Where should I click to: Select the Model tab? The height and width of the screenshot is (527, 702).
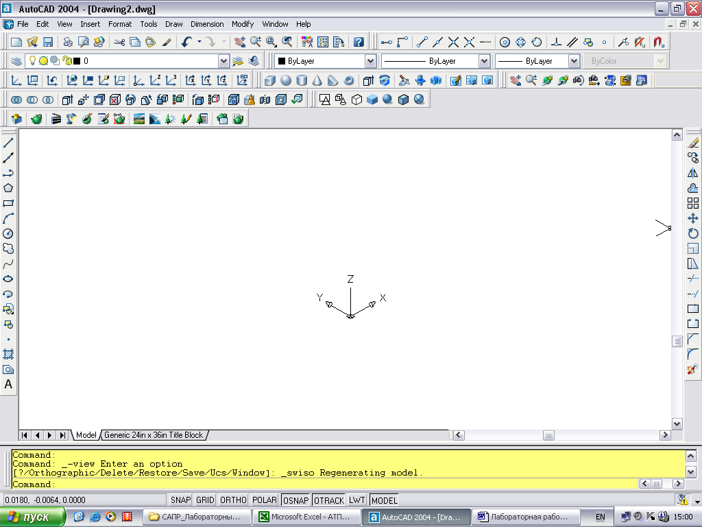[86, 435]
